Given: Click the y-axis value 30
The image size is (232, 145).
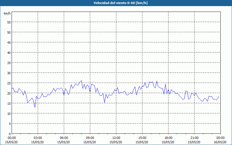Looking at the screenshot, I should coord(9,73).
